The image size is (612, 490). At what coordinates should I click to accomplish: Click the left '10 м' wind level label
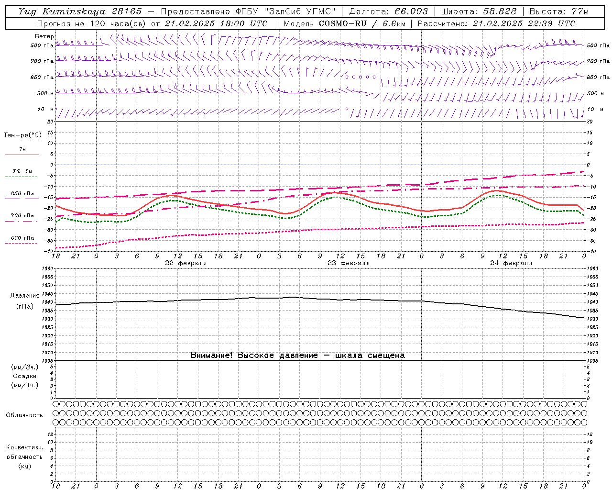point(46,109)
